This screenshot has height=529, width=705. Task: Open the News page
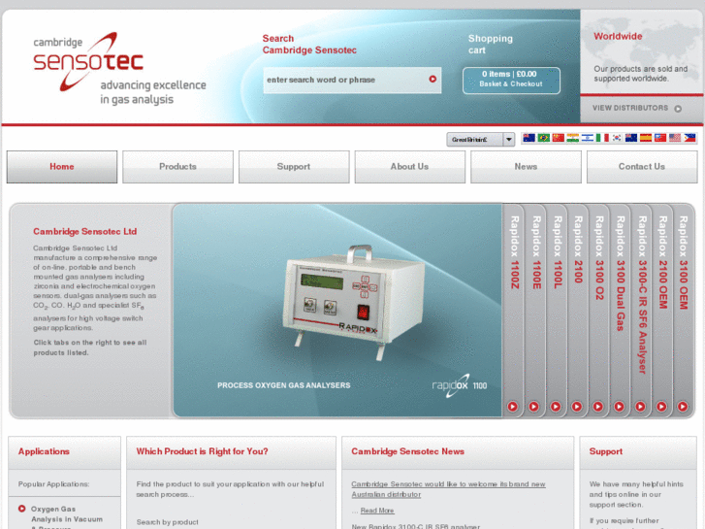(x=526, y=167)
